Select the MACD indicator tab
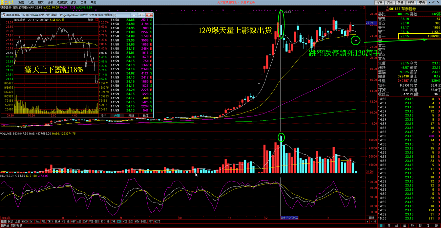This screenshot has width=441, height=228. click(x=25, y=221)
